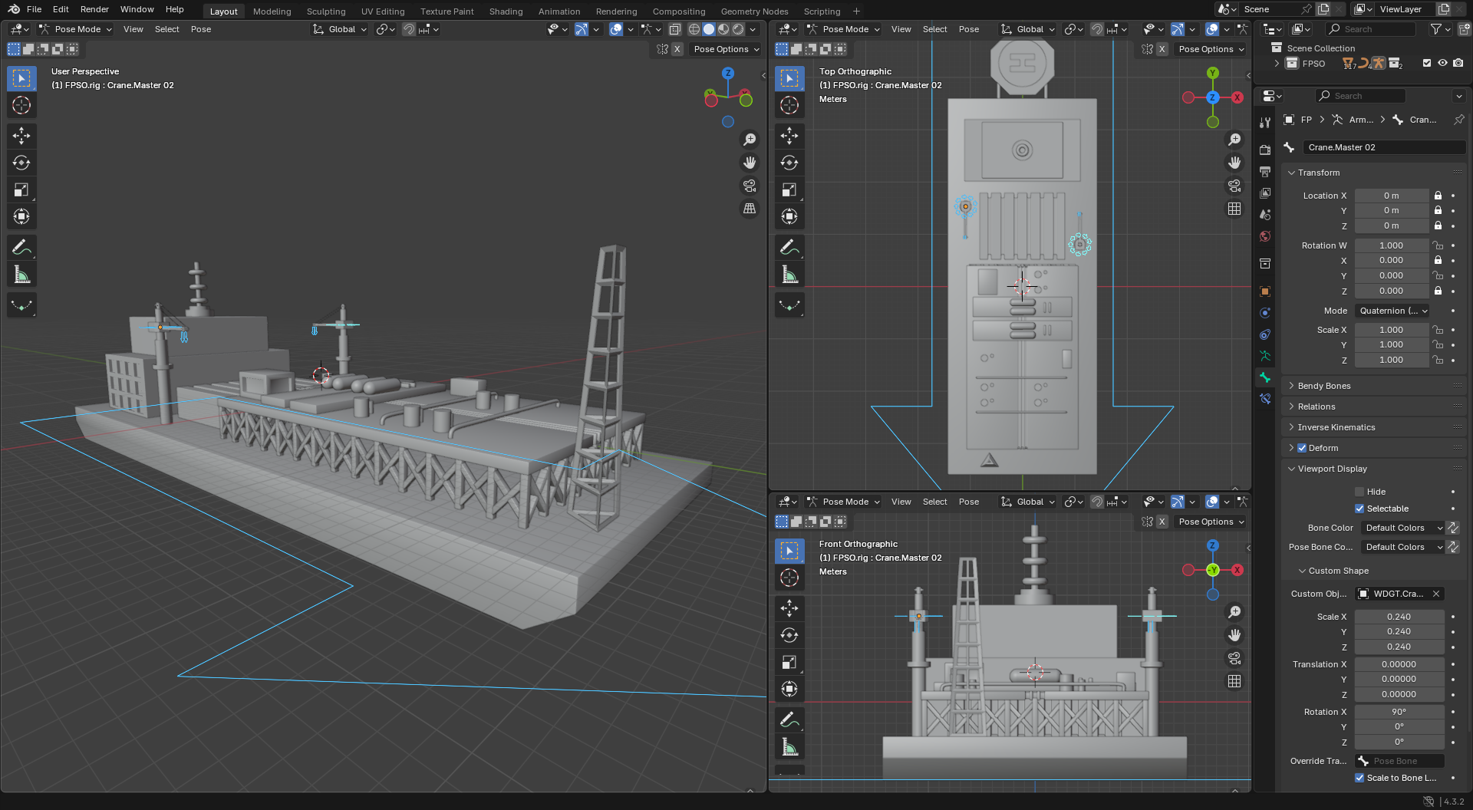The image size is (1473, 810).
Task: Select the Measure tool in the left viewport
Action: (x=21, y=275)
